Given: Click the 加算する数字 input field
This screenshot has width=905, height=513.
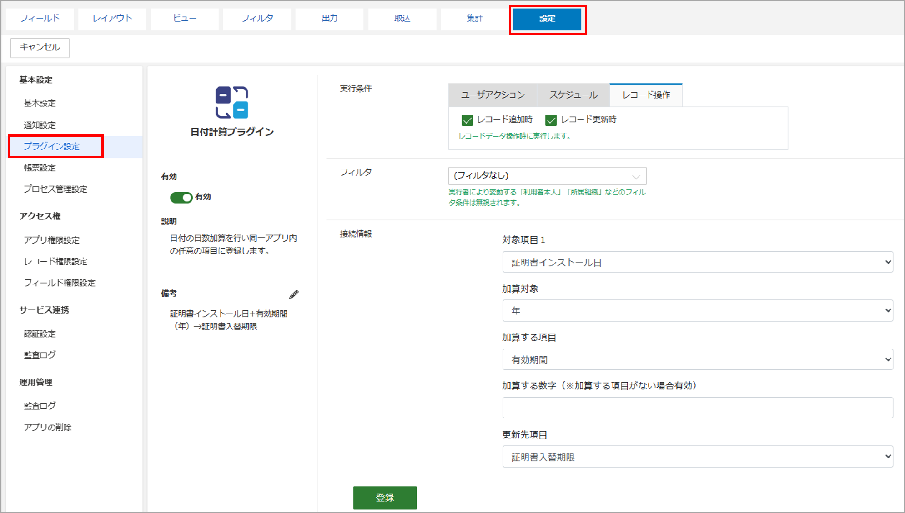Looking at the screenshot, I should pos(698,408).
